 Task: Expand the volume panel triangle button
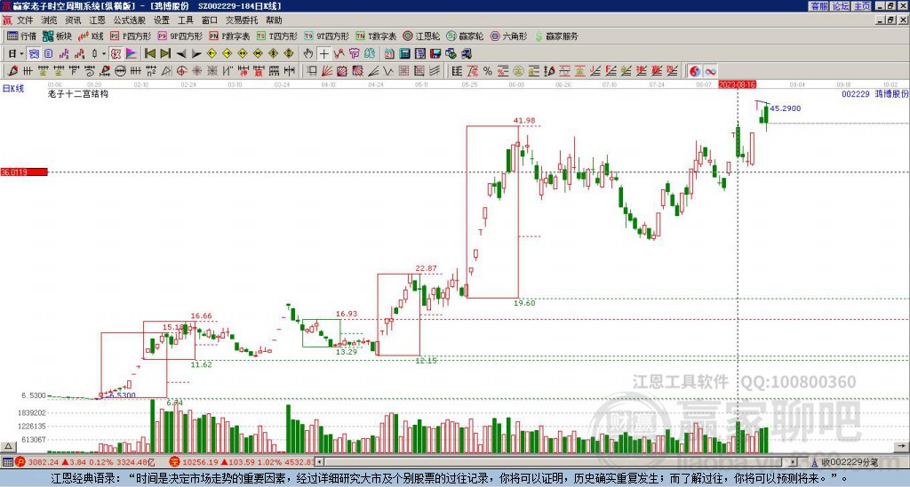[x=7, y=446]
